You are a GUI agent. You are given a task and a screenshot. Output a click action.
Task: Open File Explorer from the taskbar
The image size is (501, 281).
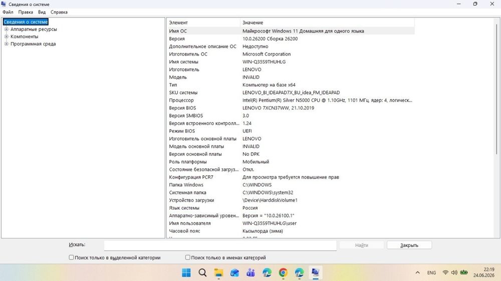(x=218, y=272)
